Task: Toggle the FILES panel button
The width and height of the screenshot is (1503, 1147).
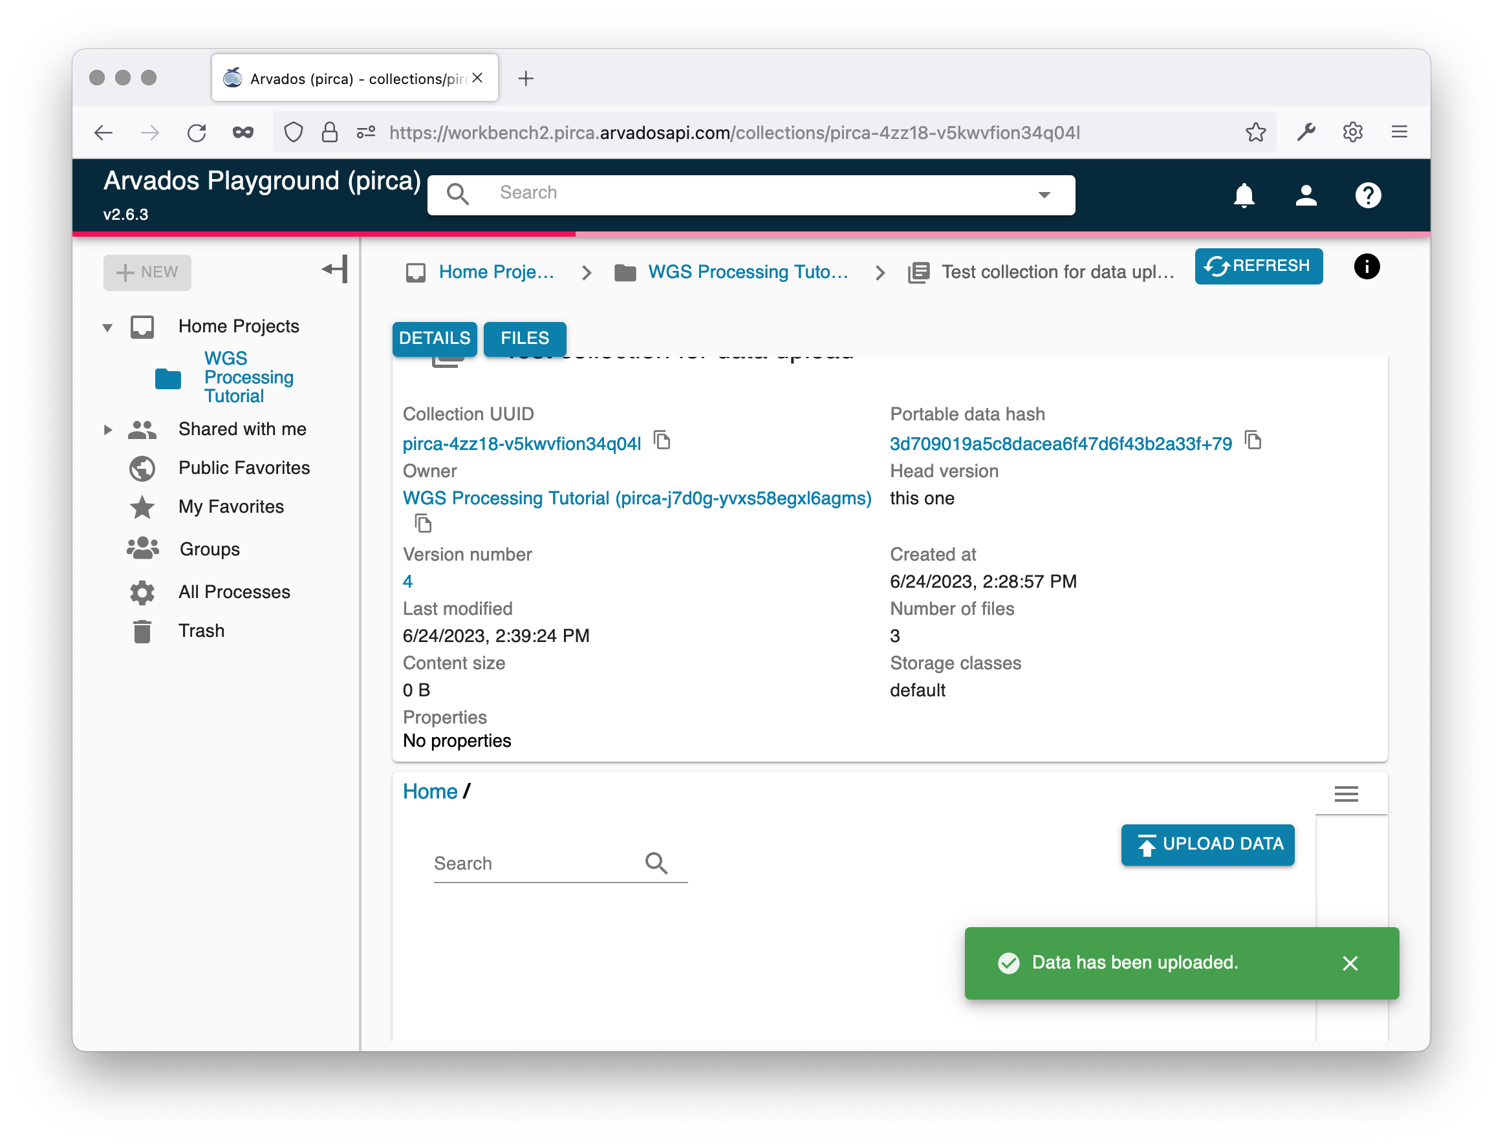Action: [524, 338]
